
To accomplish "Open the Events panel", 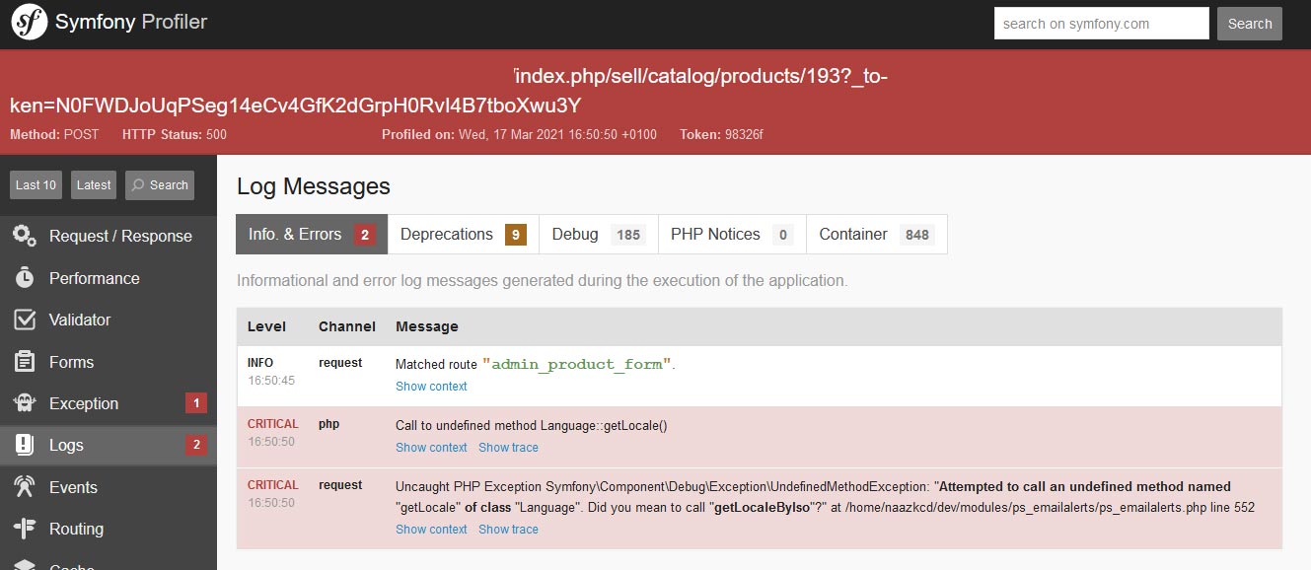I will (x=74, y=487).
